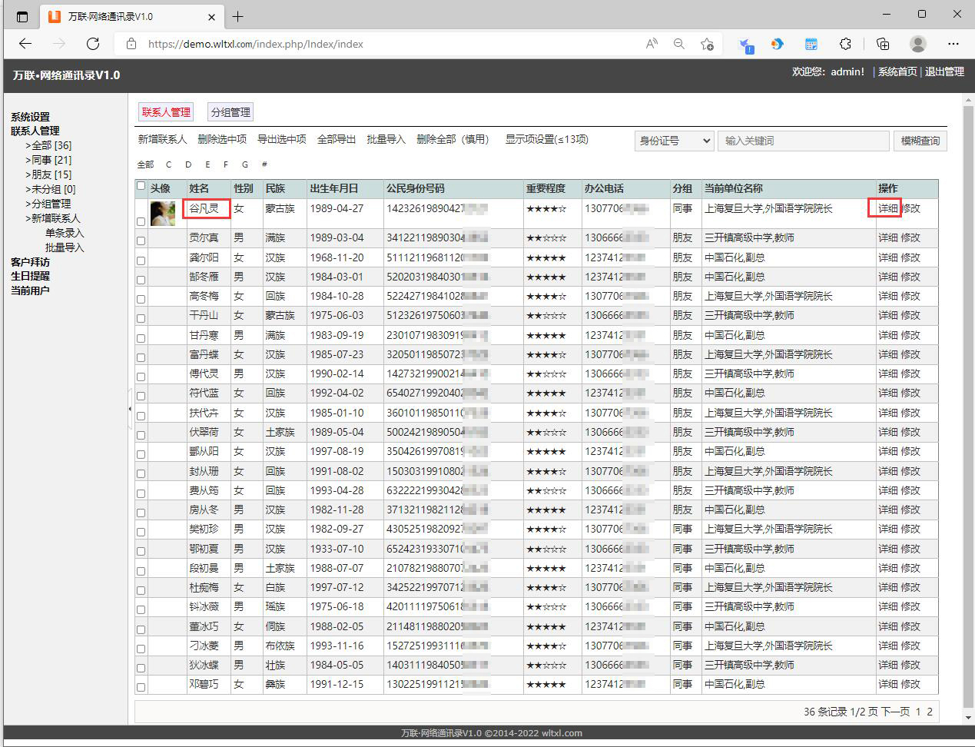This screenshot has width=975, height=747.
Task: Open browser Collections icon
Action: click(x=883, y=44)
